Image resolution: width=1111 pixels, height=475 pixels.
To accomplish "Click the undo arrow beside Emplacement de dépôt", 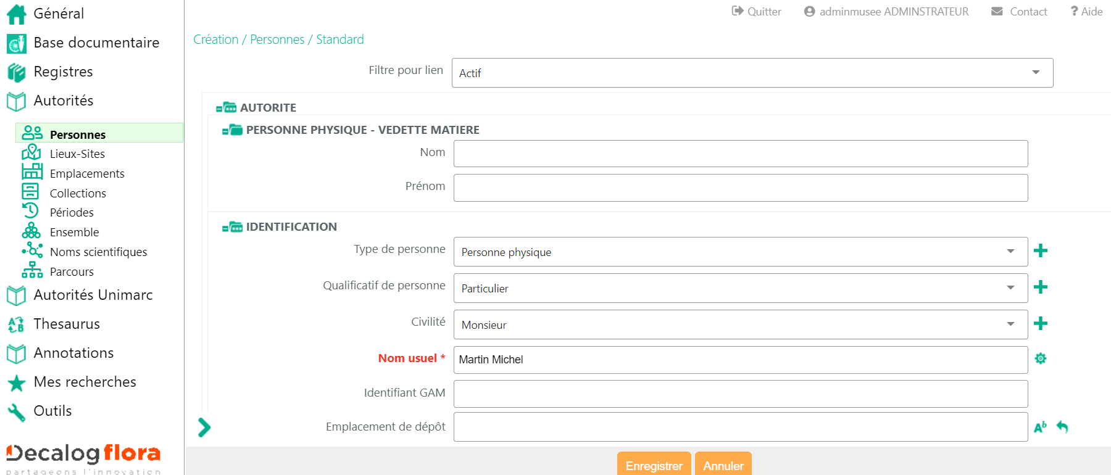I will tap(1062, 427).
